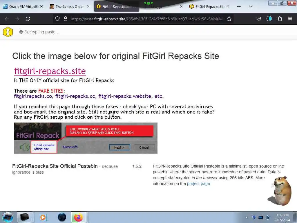Viewport: 297px width, 223px height.
Task: Open the media player taskbar icon
Action: (43, 217)
